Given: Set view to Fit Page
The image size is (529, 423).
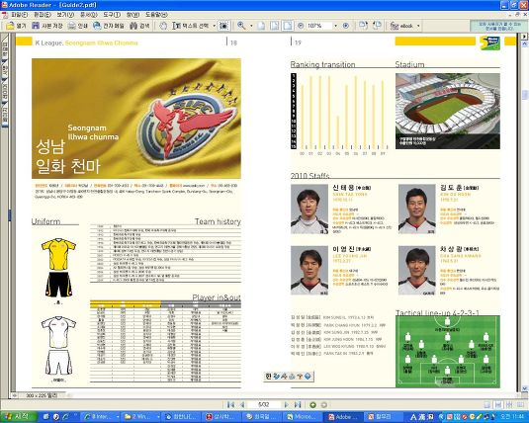Looking at the screenshot, I should (274, 26).
